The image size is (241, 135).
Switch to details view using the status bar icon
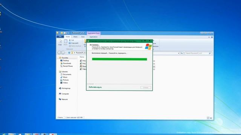(x=208, y=118)
